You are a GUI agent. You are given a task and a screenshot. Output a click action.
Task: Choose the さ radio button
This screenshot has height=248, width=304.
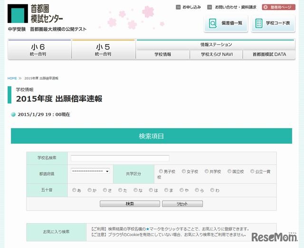pyautogui.click(x=105, y=190)
